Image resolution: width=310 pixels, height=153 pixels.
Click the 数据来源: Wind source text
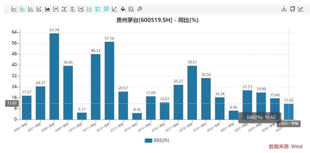(285, 146)
